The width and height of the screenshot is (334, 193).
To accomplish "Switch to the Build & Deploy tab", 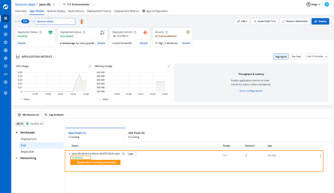I will coord(56,11).
